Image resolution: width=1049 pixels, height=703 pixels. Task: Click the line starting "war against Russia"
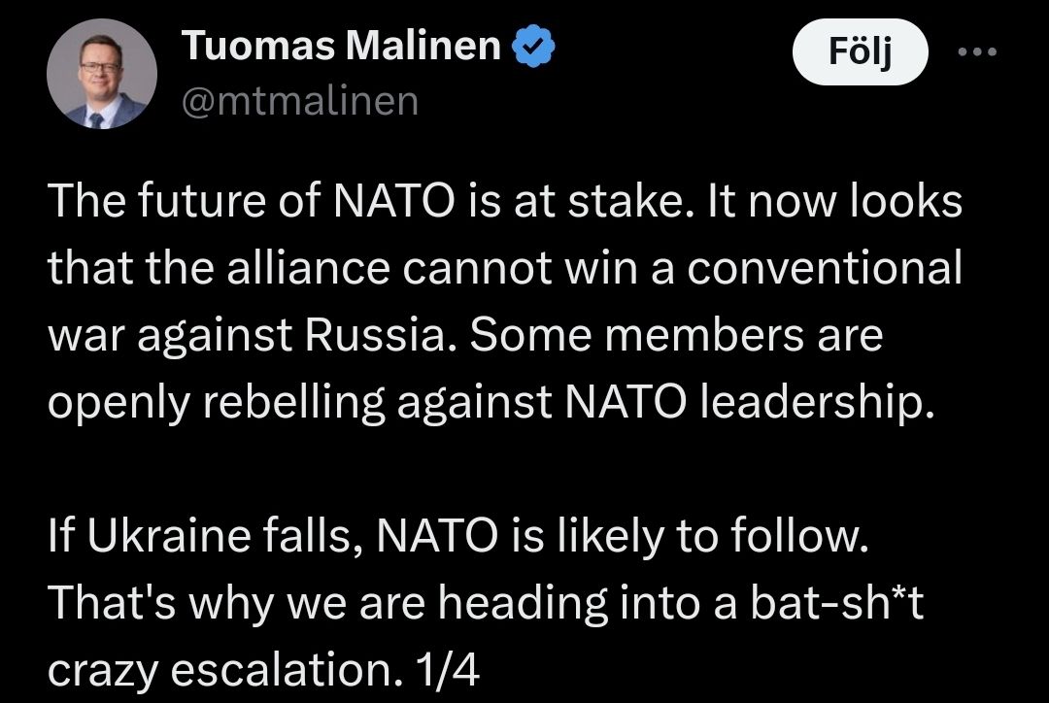[x=465, y=334]
